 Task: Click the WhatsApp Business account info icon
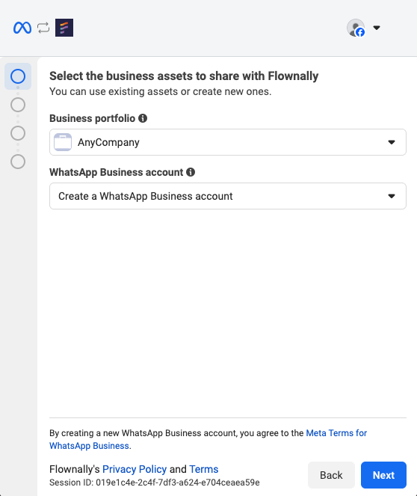pos(191,172)
